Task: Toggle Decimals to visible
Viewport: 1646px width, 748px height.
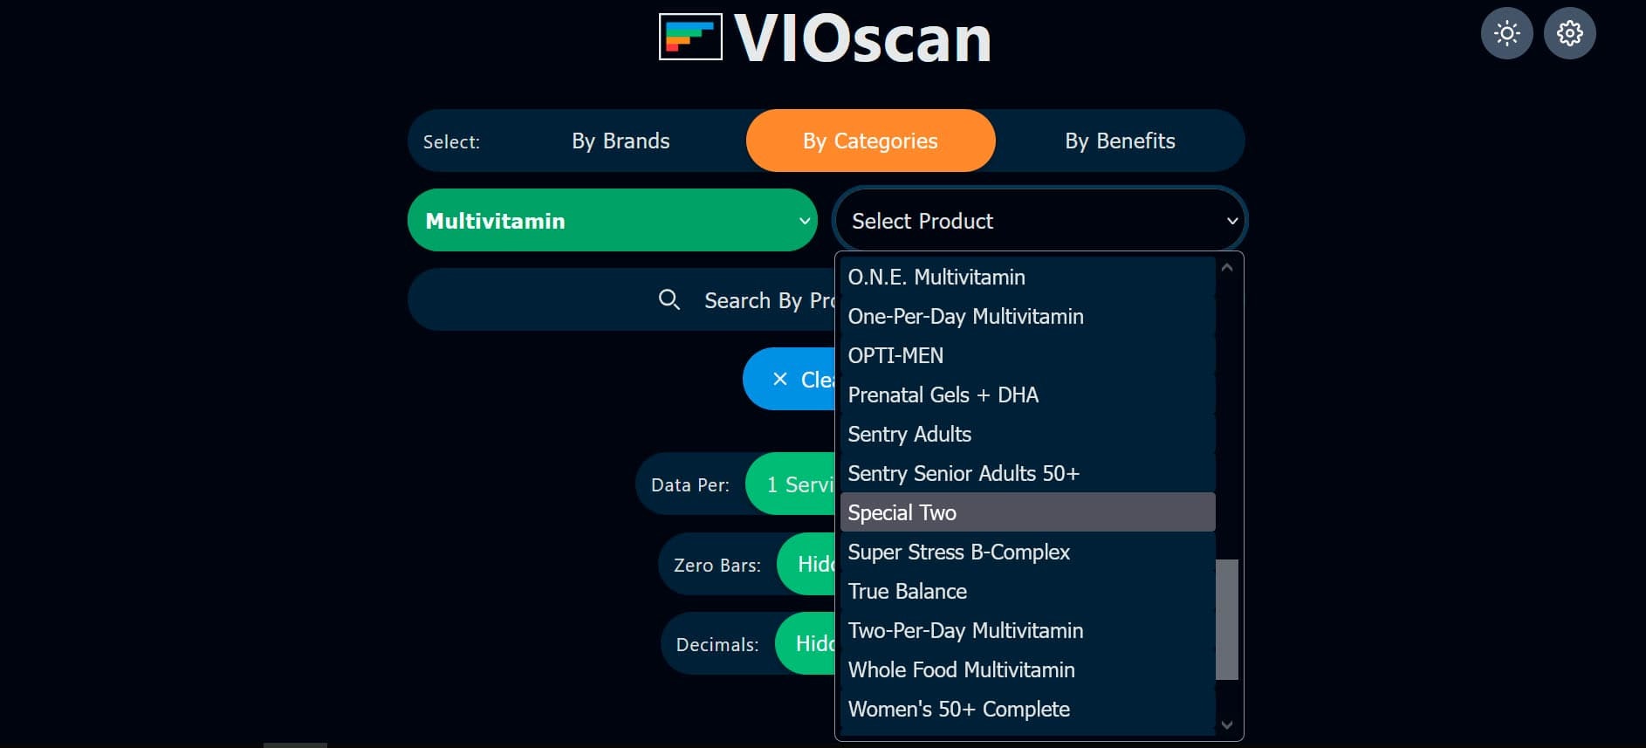Action: point(812,644)
